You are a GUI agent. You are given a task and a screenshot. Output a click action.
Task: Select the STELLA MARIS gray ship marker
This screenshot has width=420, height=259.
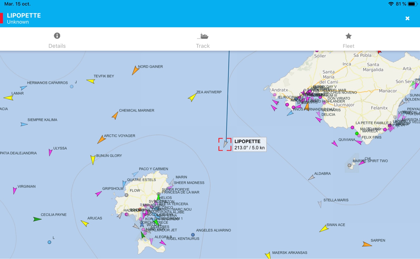[320, 204]
